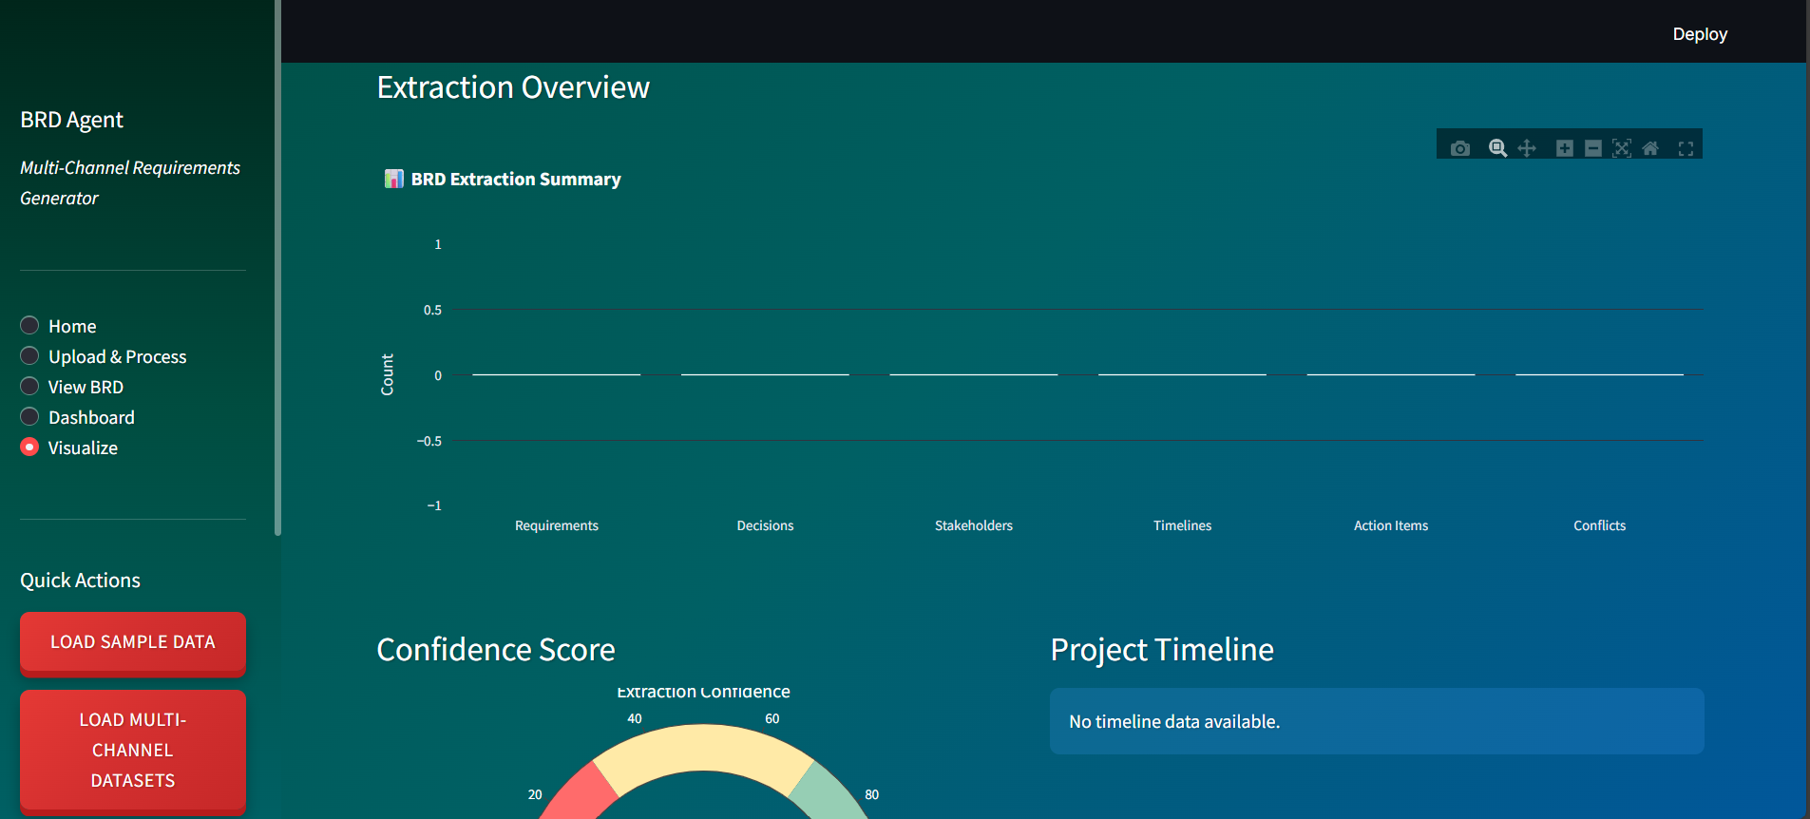Click the Conflicts category axis label
Viewport: 1810px width, 819px height.
click(x=1599, y=525)
